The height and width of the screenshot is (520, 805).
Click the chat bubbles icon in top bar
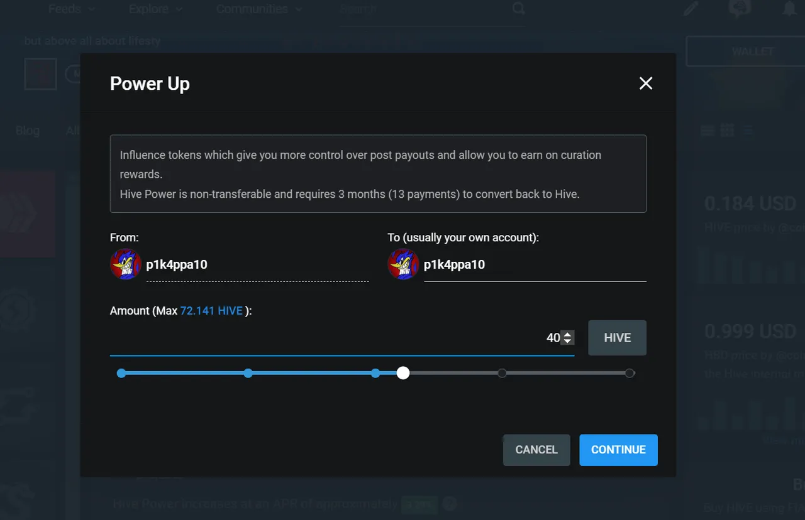pyautogui.click(x=740, y=9)
